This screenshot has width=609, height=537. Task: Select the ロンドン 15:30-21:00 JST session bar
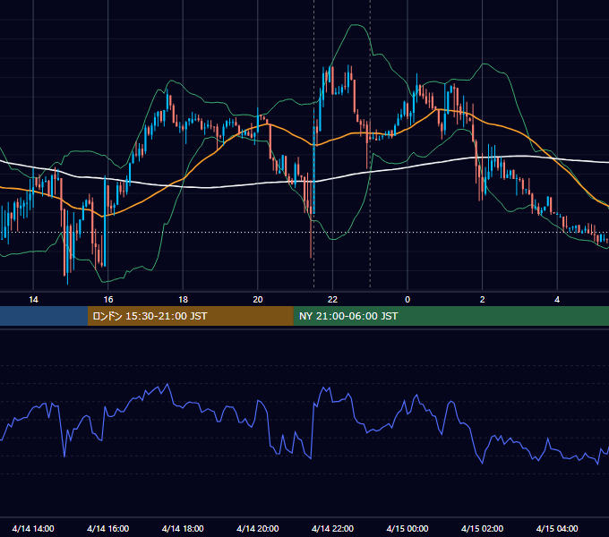(190, 316)
